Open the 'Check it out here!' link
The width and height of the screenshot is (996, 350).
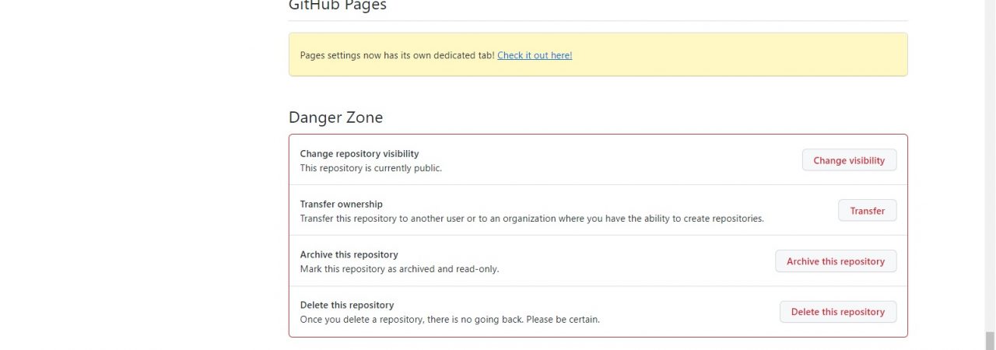pyautogui.click(x=535, y=55)
